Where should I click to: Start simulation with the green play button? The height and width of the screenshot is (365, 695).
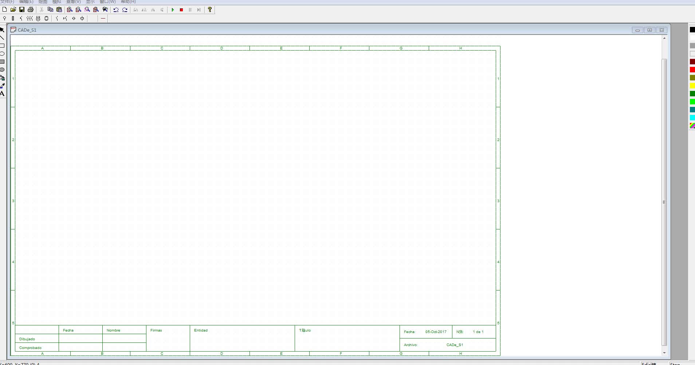[x=173, y=10]
